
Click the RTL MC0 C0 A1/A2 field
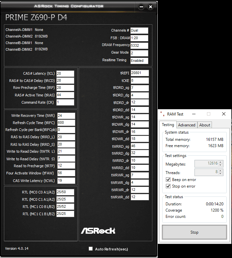[x=65, y=192]
